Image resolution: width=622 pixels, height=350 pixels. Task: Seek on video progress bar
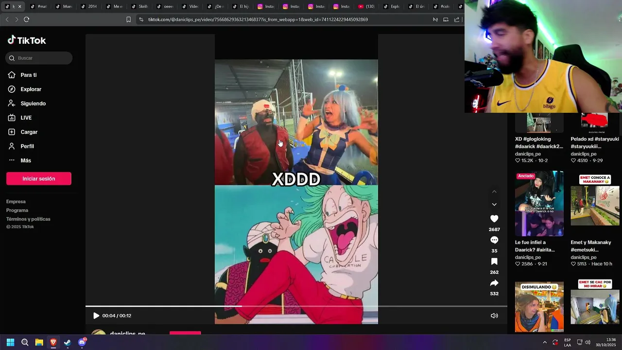[x=296, y=306]
